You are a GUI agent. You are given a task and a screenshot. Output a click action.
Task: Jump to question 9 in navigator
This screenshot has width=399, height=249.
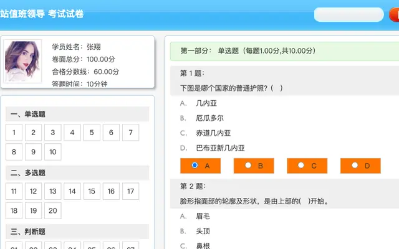coord(33,152)
